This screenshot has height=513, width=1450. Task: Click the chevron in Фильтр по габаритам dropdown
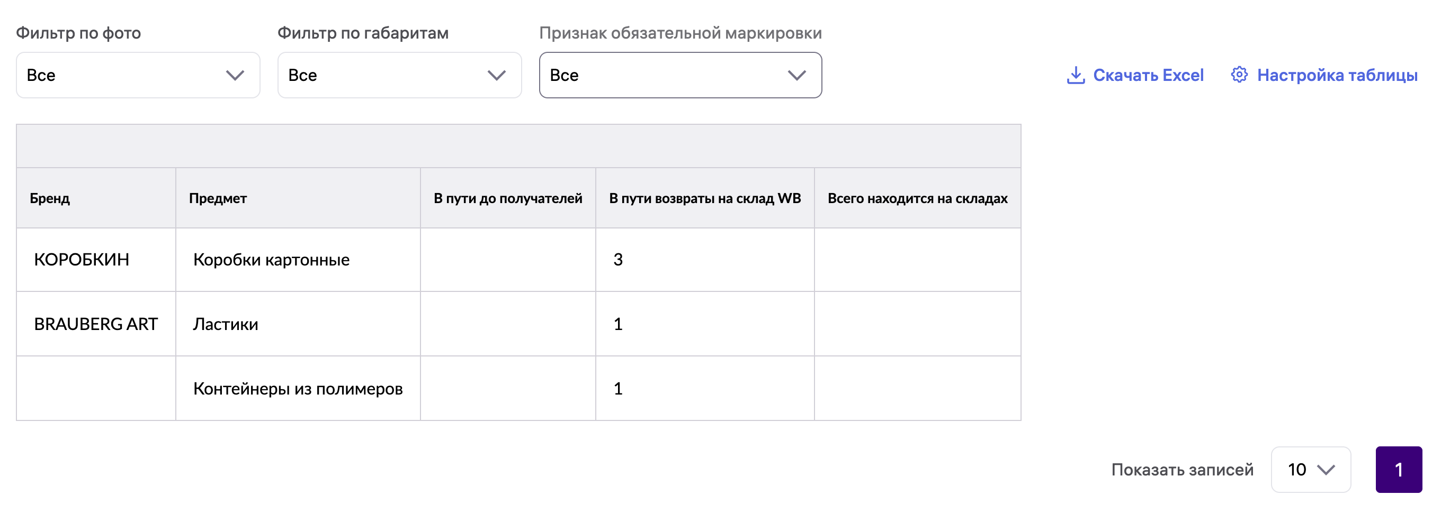pos(496,75)
